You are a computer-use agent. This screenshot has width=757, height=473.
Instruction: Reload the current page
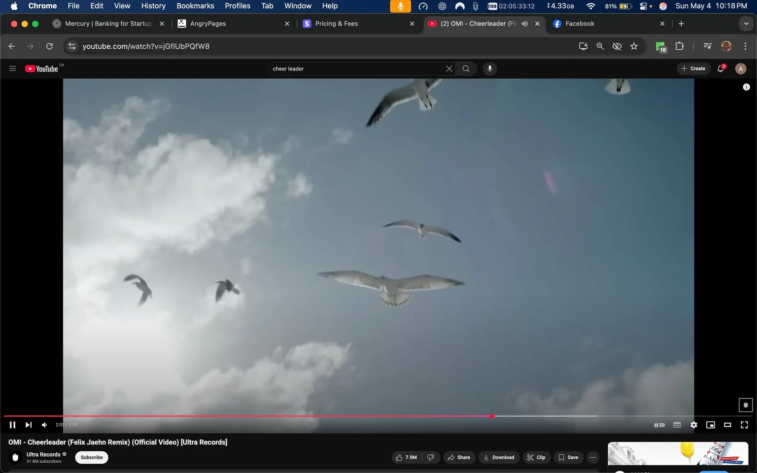[49, 46]
